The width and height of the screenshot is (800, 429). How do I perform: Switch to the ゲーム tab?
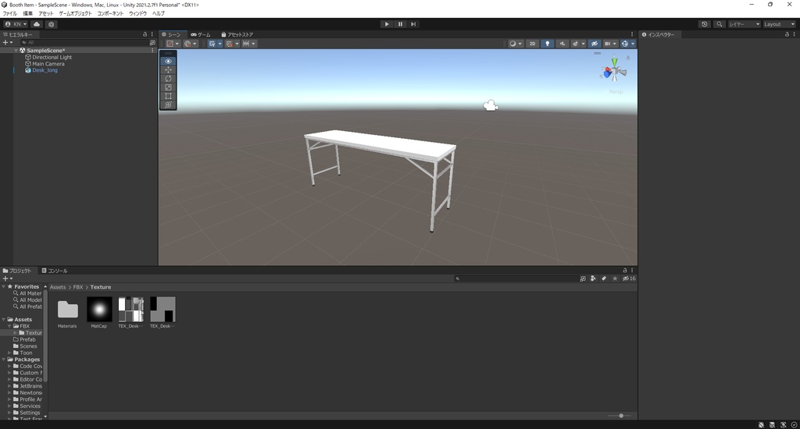click(201, 34)
